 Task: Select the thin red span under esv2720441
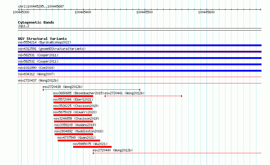(143, 96)
